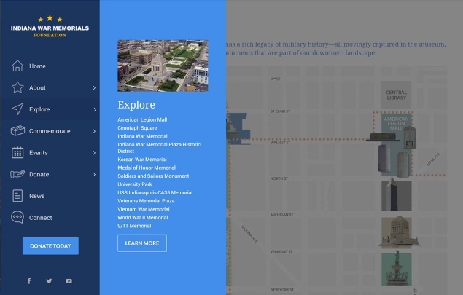
Task: Click the Indiana War Memorials Foundation logo
Action: coord(50,26)
